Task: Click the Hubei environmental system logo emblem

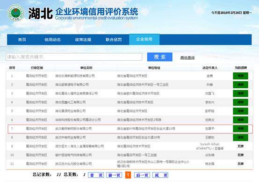Action: click(x=16, y=13)
